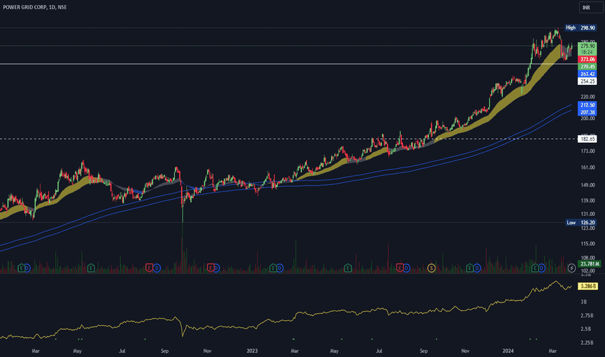Screen dimensions: 605x357
Task: Click the Low label tag
Action: click(571, 222)
